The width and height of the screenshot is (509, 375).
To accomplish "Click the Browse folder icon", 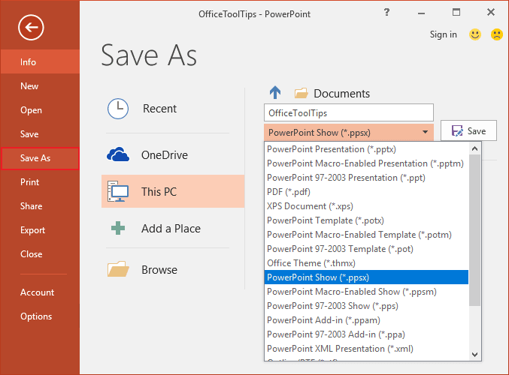I will tap(118, 269).
